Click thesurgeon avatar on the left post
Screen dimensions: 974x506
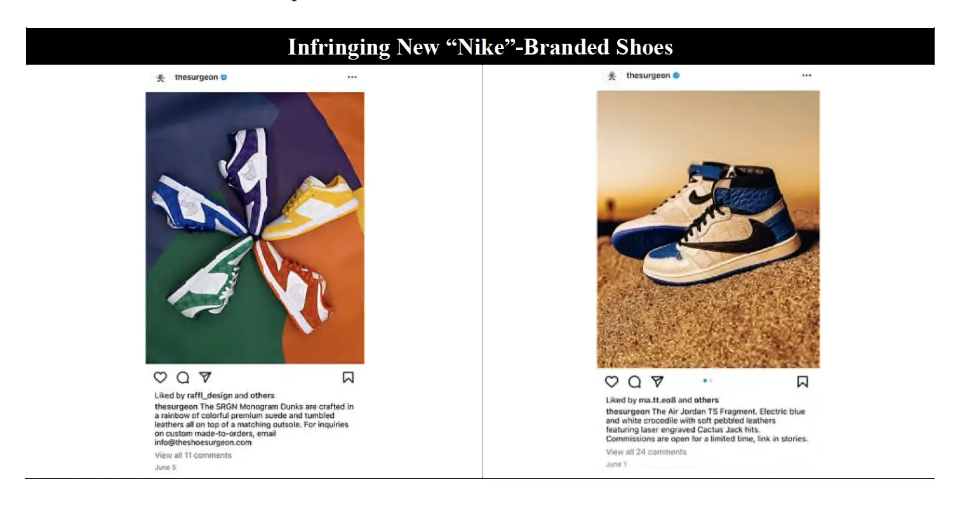(161, 77)
